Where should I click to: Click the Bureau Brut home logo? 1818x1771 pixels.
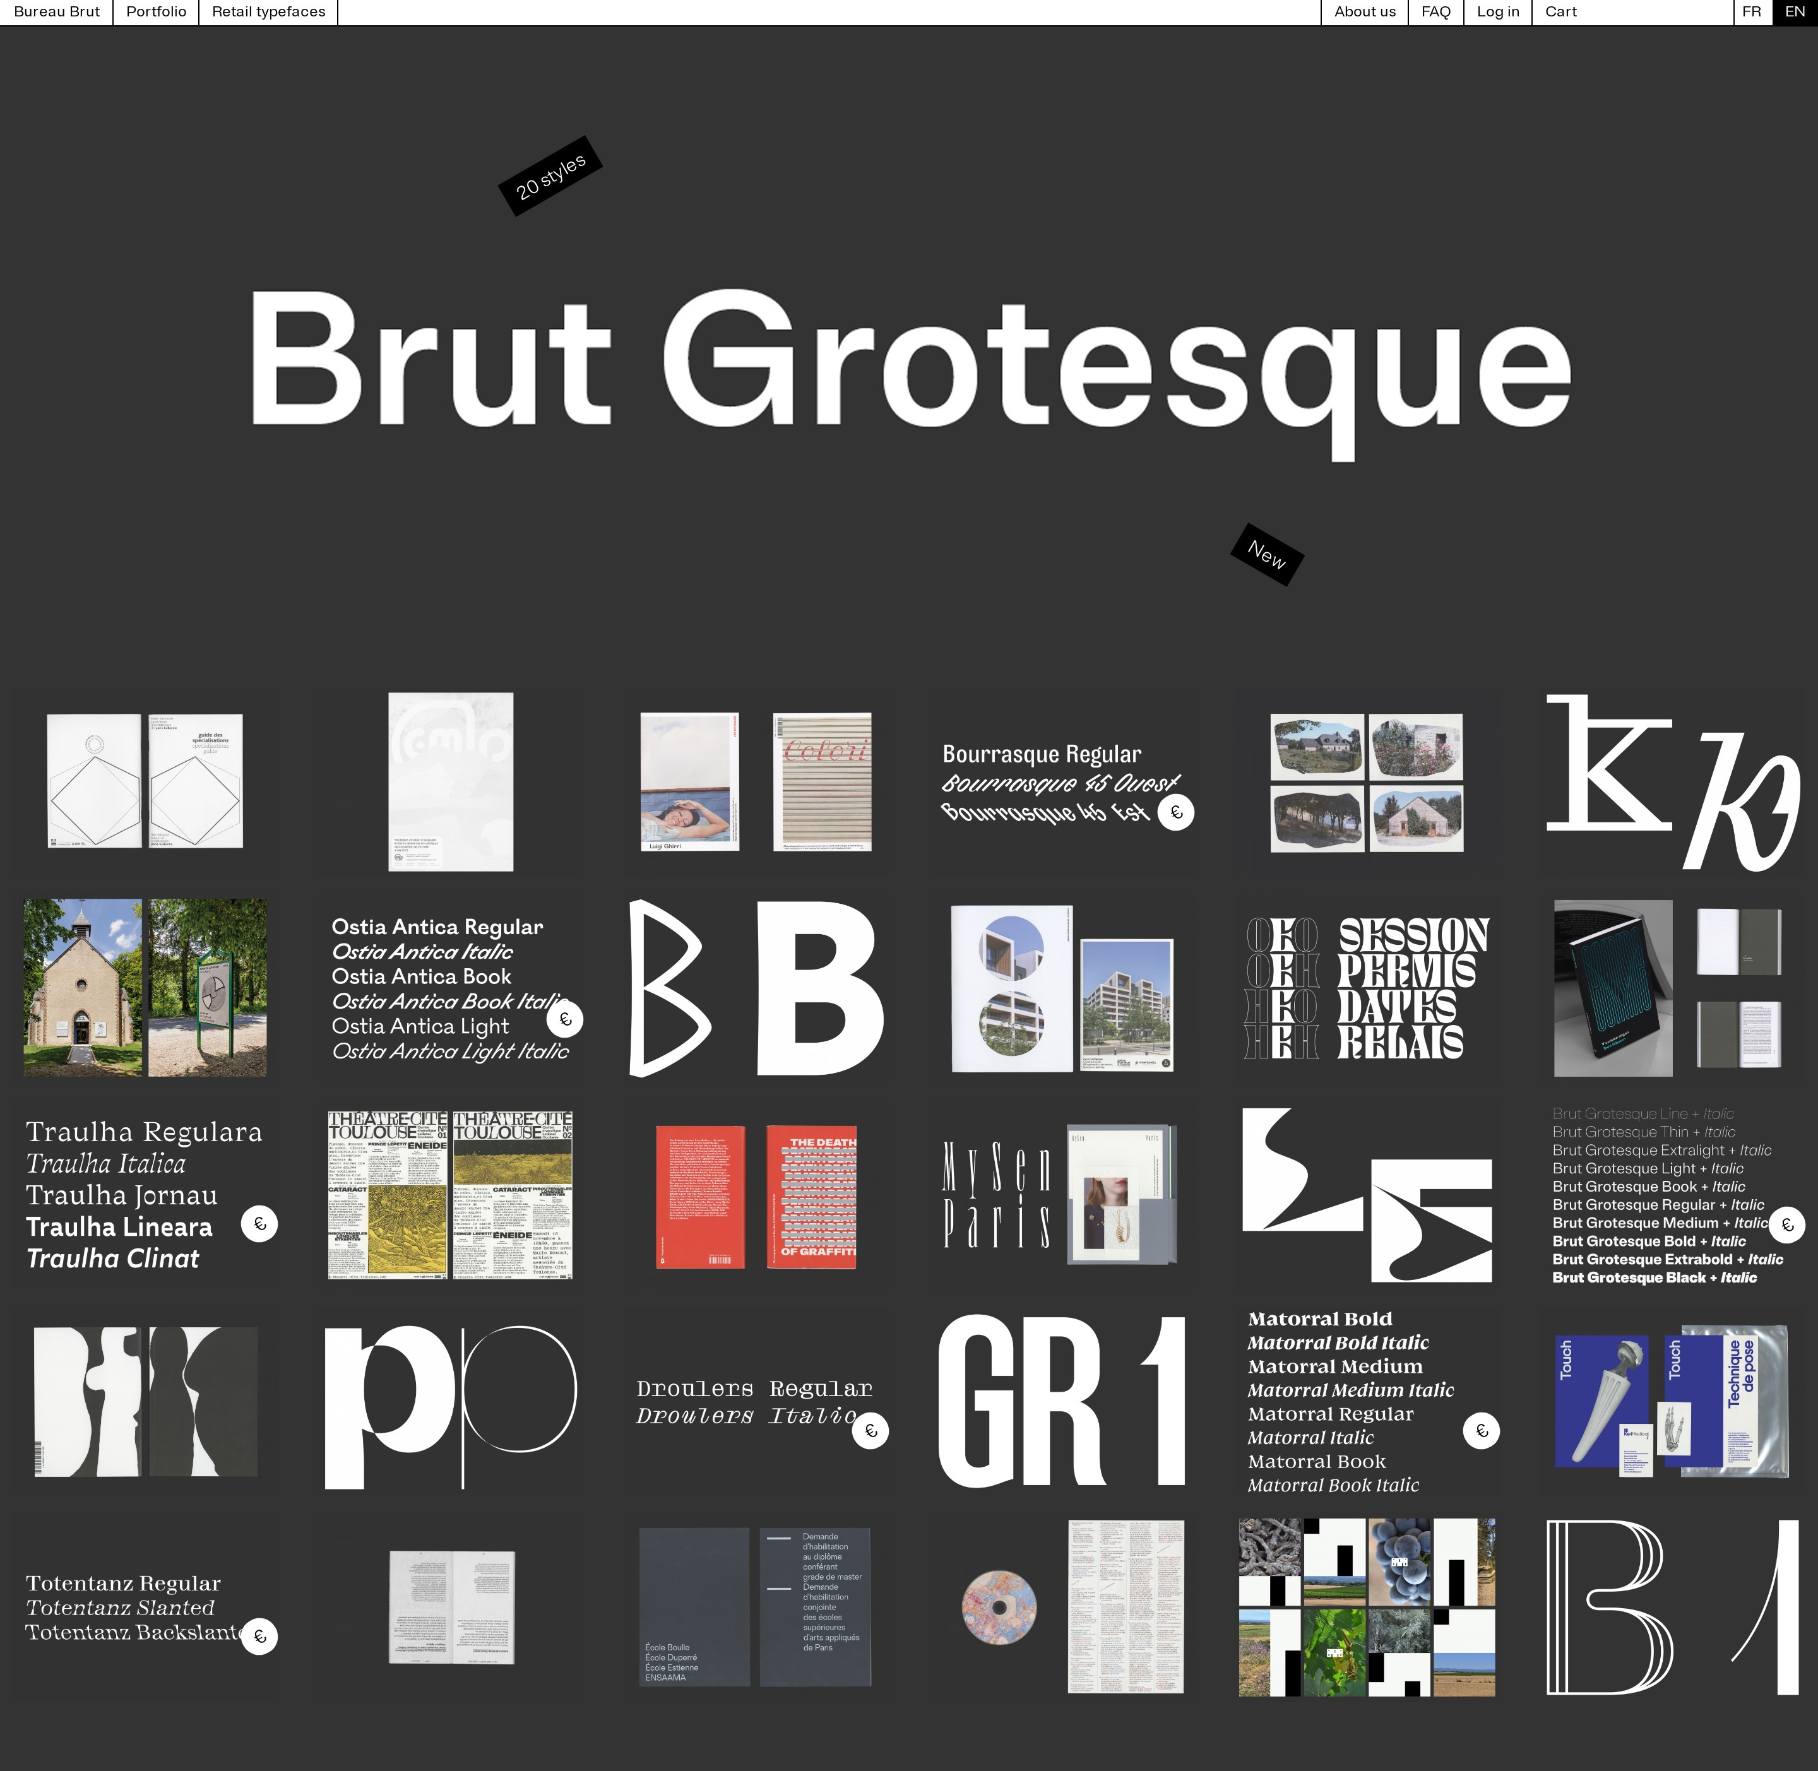point(57,12)
